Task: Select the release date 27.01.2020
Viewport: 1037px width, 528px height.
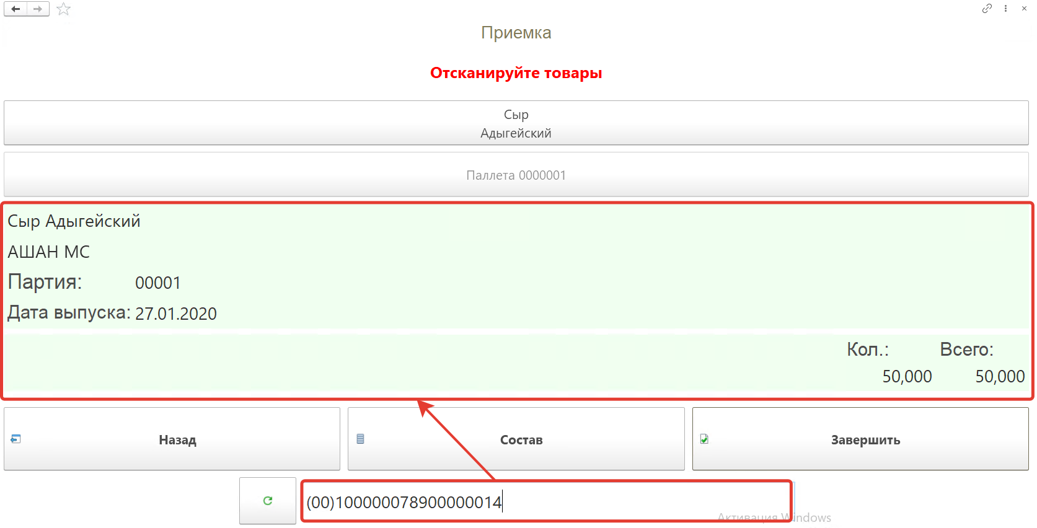Action: pos(176,314)
